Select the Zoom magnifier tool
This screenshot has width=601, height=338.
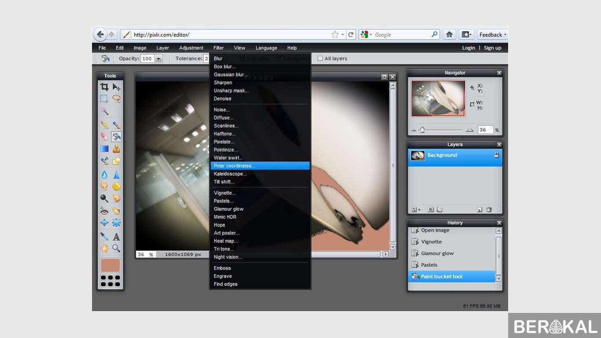click(x=116, y=248)
